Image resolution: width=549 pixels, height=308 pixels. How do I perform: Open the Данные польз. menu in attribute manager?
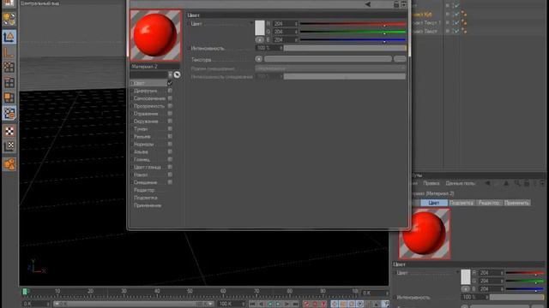pos(460,183)
